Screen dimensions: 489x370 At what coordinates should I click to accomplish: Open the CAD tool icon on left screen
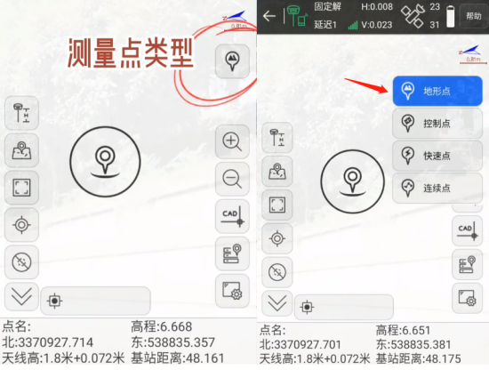pyautogui.click(x=232, y=216)
